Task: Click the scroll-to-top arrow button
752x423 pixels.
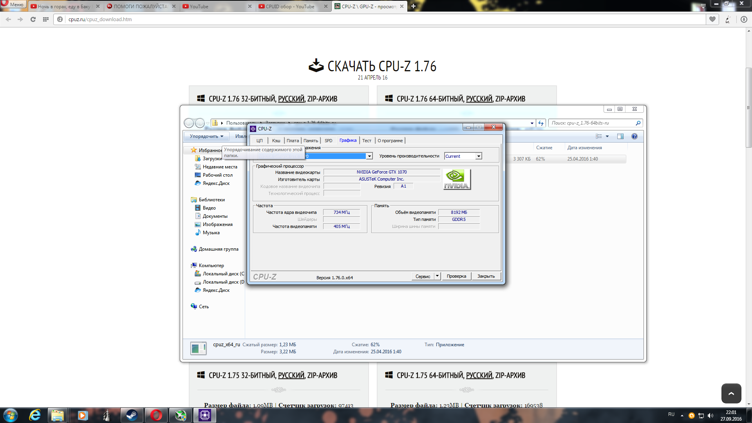Action: (x=731, y=393)
